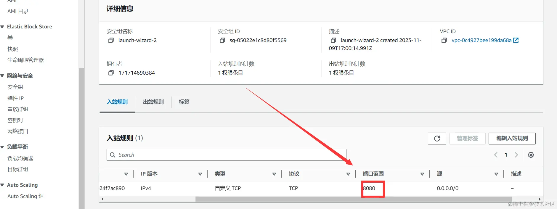Open 置放群组 in sidebar

[x=18, y=109]
